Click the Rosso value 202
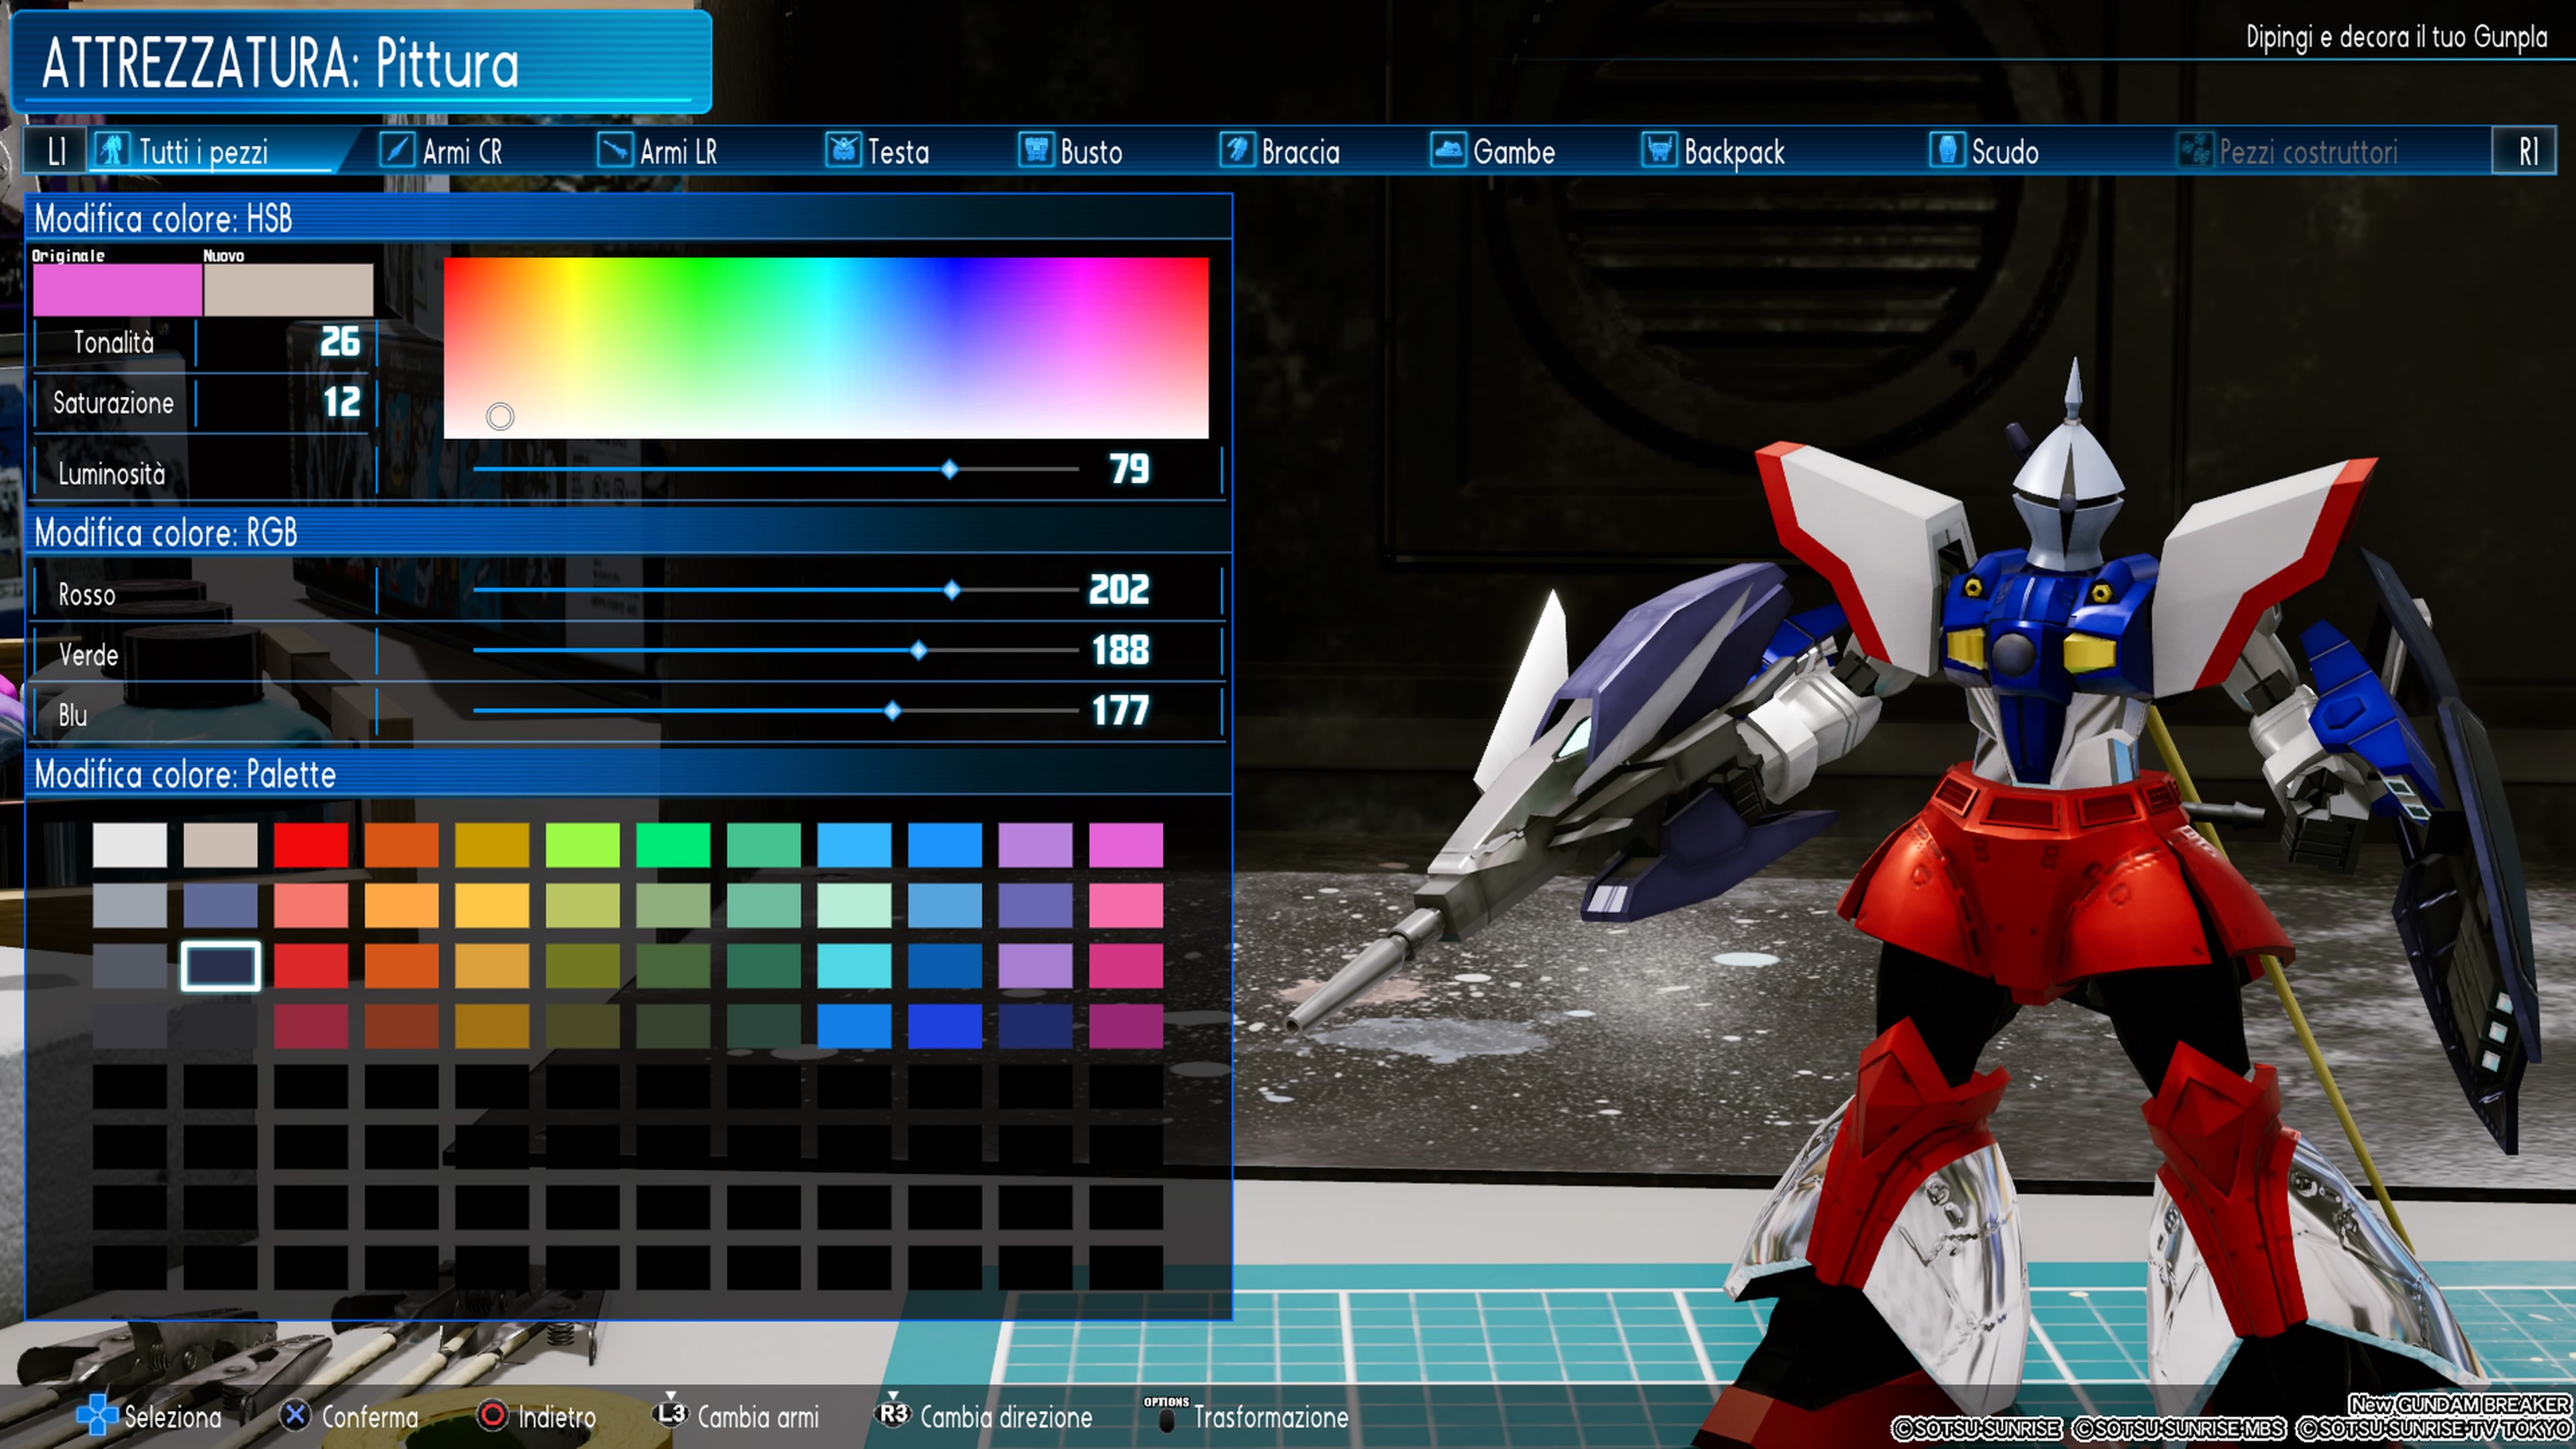 [x=1119, y=590]
